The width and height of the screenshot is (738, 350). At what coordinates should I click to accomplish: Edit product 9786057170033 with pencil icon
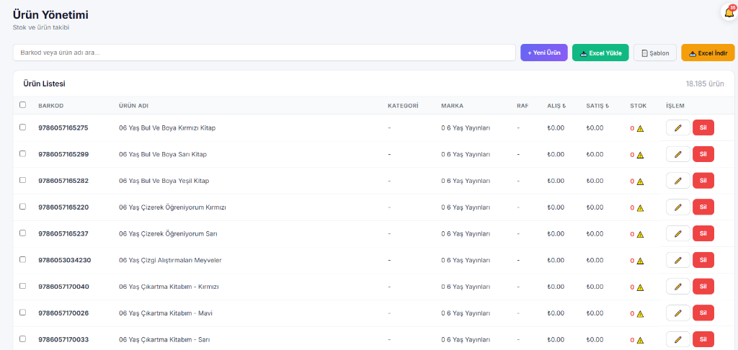[677, 339]
